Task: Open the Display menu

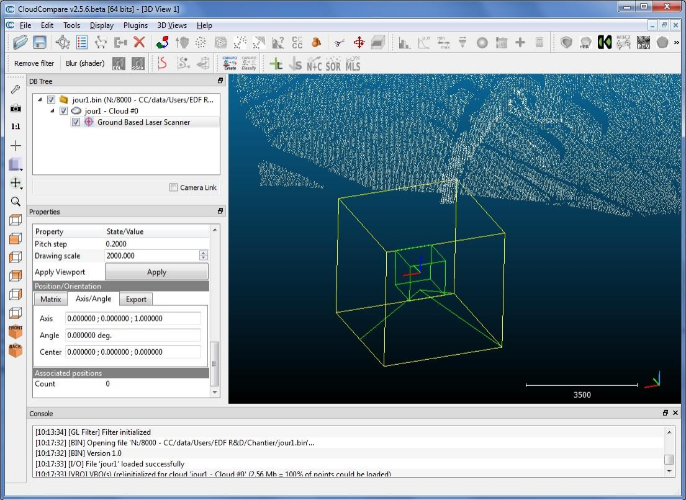Action: coord(101,25)
